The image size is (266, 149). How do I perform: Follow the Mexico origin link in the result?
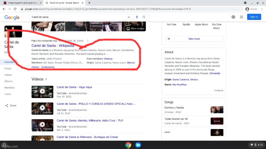pos(131,63)
